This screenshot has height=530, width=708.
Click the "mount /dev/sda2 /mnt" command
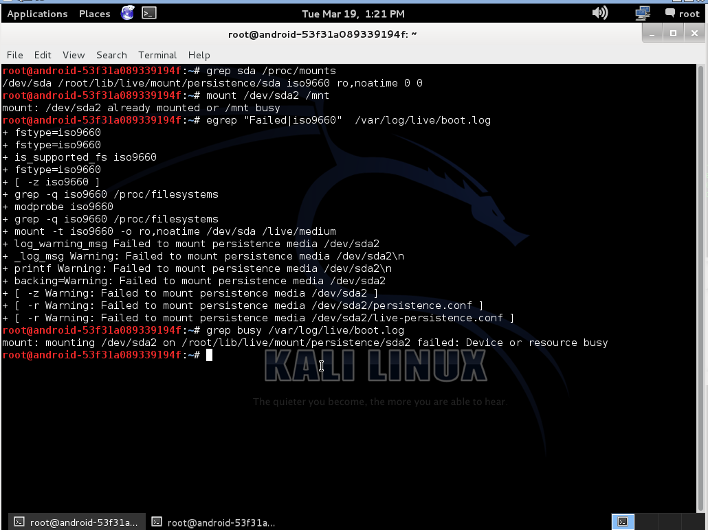tap(268, 95)
